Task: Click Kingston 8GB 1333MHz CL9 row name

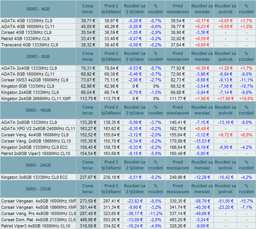Action: (28, 86)
